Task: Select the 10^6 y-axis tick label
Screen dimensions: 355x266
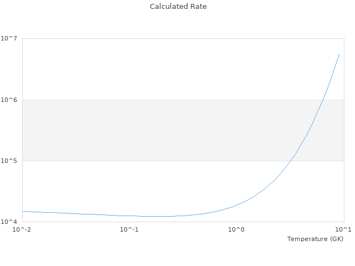Action: point(11,100)
